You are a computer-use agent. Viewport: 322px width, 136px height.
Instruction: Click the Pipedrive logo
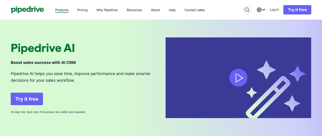click(x=27, y=10)
